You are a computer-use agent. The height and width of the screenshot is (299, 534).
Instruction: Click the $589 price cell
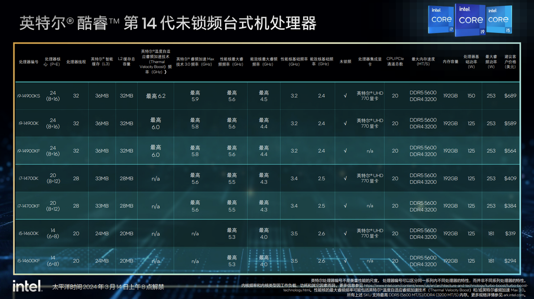(x=510, y=123)
